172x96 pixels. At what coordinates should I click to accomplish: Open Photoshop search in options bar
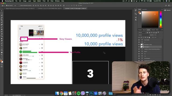166,5
